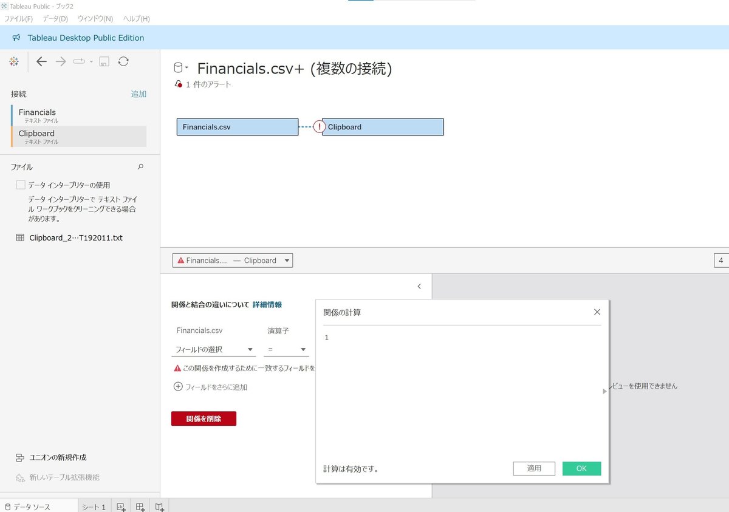
Task: Click the New Union (ユニオンの新規作成) icon
Action: pos(20,457)
